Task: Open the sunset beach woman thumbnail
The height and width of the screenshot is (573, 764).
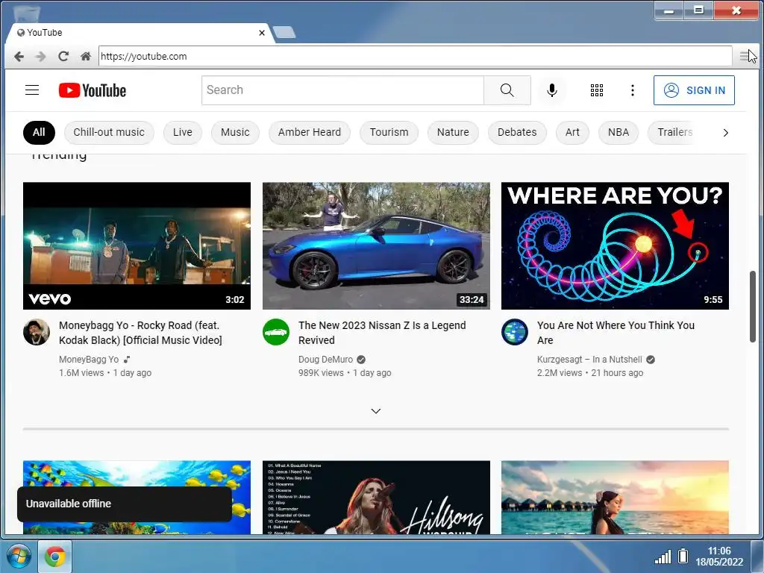Action: click(x=615, y=498)
